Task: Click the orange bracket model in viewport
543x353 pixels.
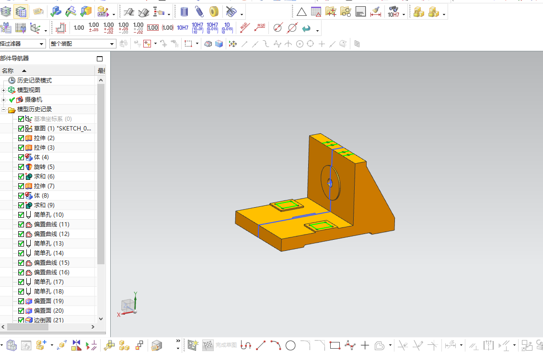Action: 315,194
